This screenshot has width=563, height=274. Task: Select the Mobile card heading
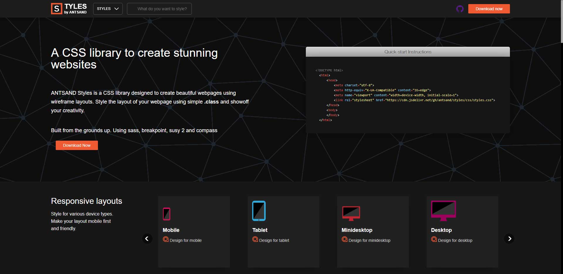(x=171, y=230)
